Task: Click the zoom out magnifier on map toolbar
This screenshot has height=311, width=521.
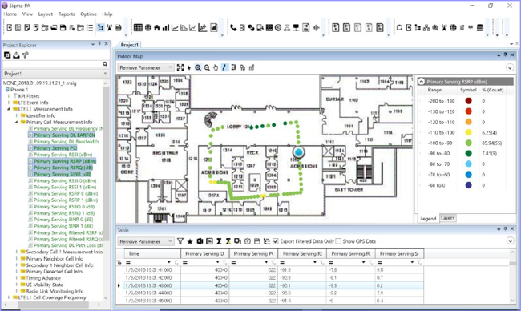Action: pos(207,67)
